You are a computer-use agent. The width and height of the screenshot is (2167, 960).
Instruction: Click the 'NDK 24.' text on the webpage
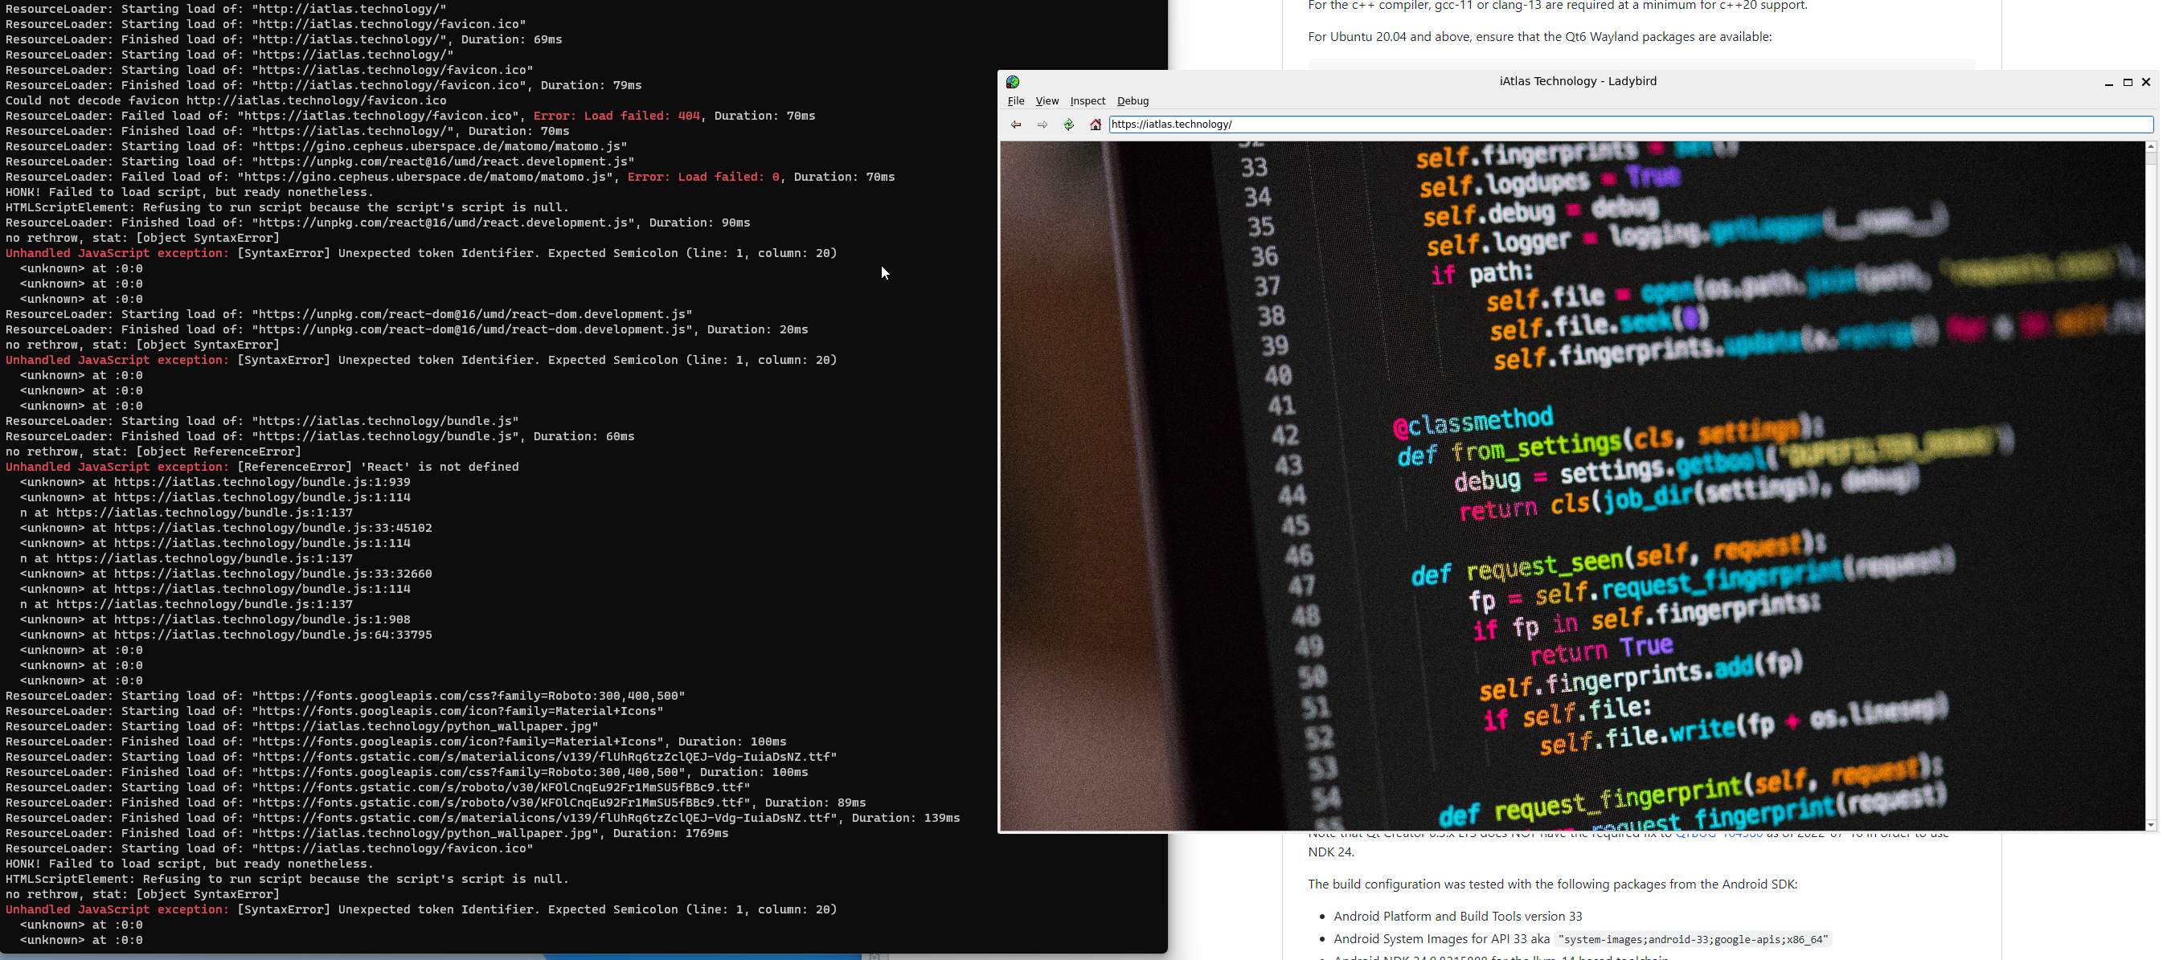tap(1331, 852)
